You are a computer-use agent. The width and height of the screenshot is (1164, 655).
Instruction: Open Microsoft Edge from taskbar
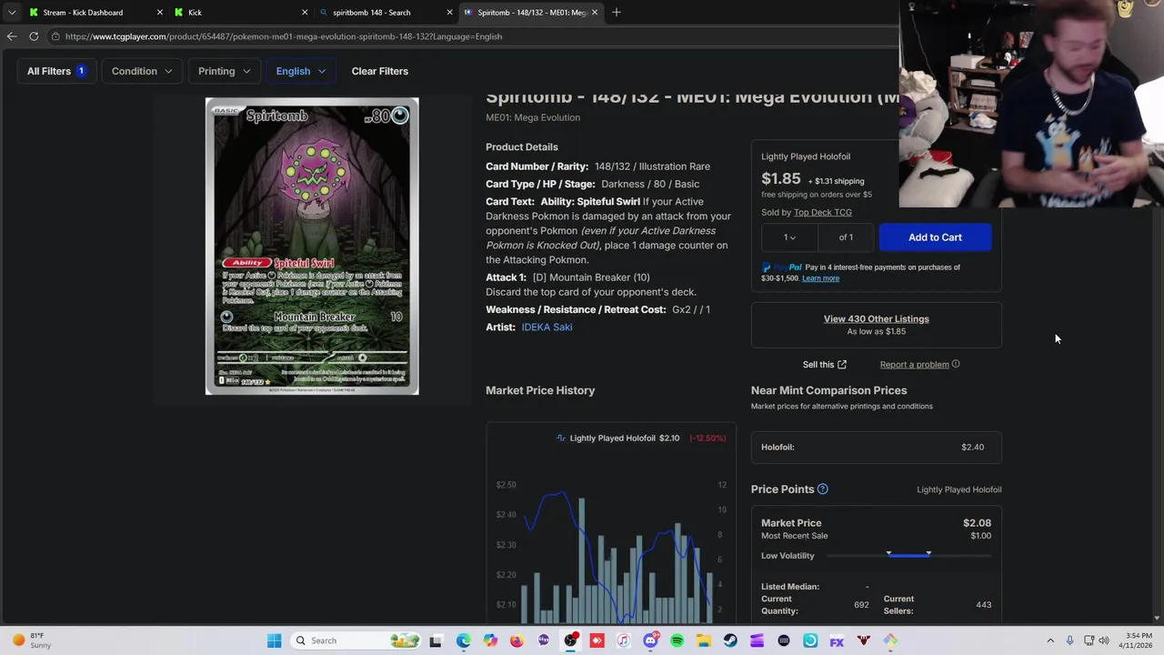pyautogui.click(x=464, y=640)
